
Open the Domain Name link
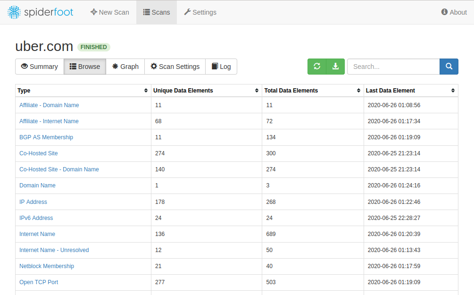pos(37,185)
